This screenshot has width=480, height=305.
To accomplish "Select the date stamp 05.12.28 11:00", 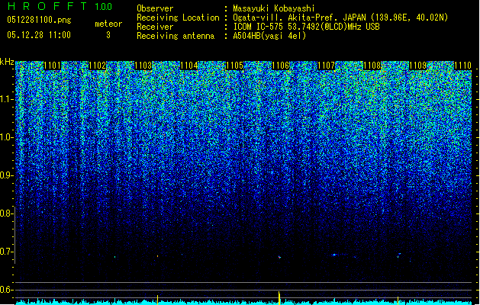I will (39, 35).
